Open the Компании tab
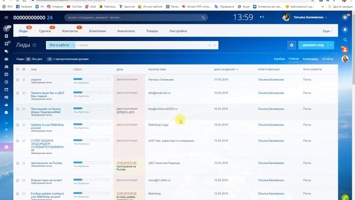355x200 pixels. pos(98,31)
